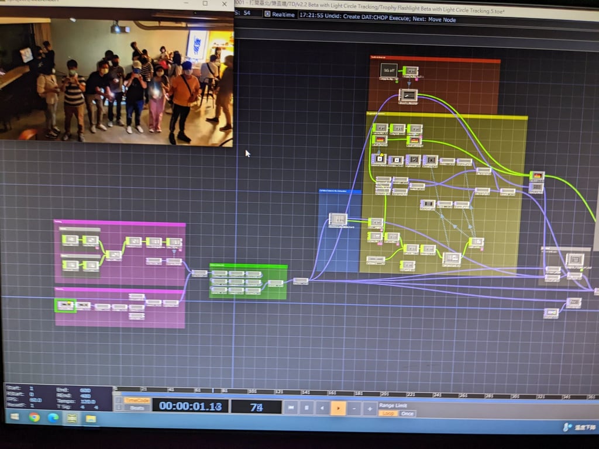Click the reverse play button
599x449 pixels.
322,408
